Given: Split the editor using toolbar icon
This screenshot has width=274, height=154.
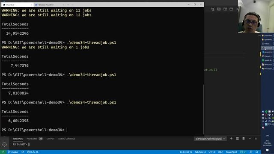Looking at the screenshot, I should pyautogui.click(x=225, y=9).
